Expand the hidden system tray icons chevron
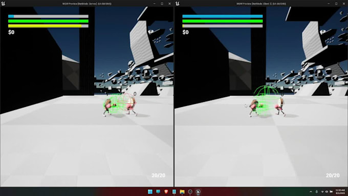 [311, 191]
